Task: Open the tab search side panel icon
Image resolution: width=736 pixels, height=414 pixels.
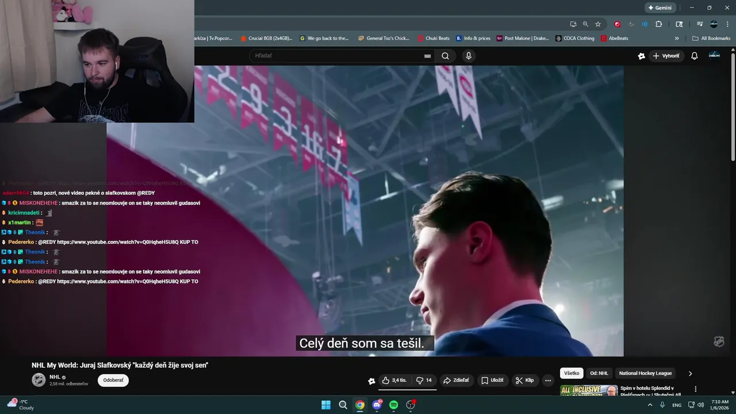Action: click(x=679, y=24)
